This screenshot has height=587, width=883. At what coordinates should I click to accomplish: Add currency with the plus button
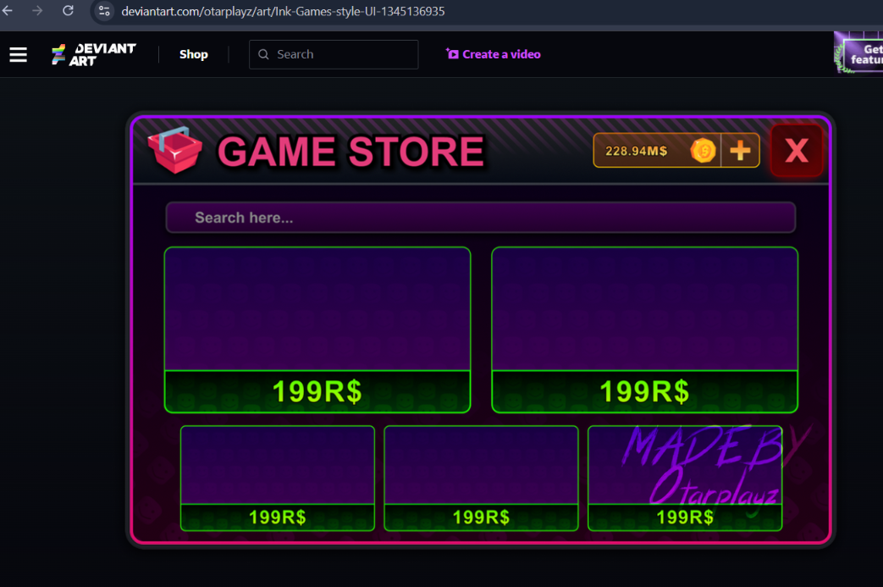point(740,151)
